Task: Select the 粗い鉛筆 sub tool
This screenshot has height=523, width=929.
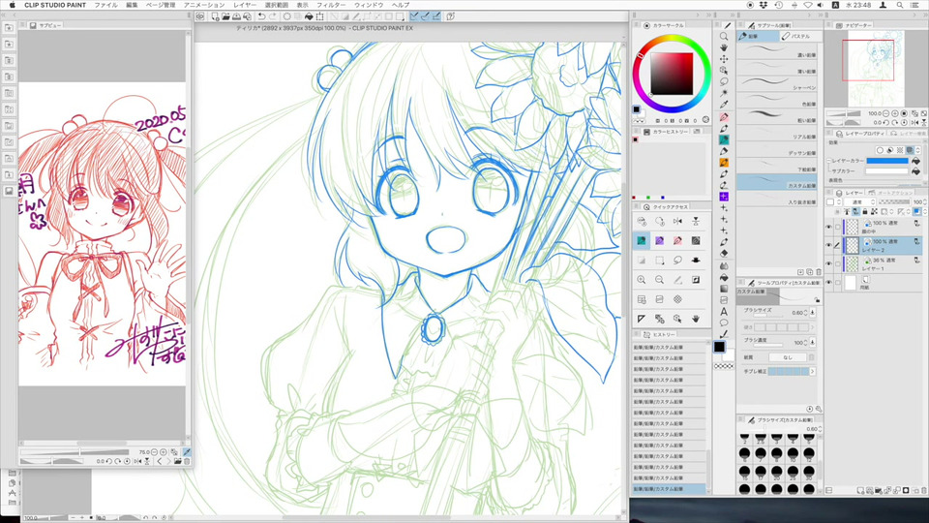Action: (x=777, y=115)
